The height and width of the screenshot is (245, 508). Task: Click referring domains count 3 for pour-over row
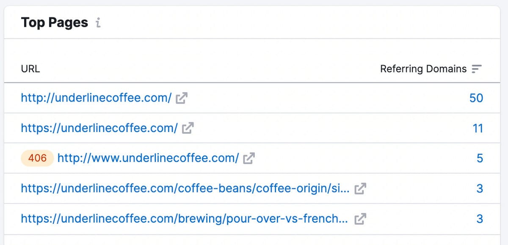[480, 219]
